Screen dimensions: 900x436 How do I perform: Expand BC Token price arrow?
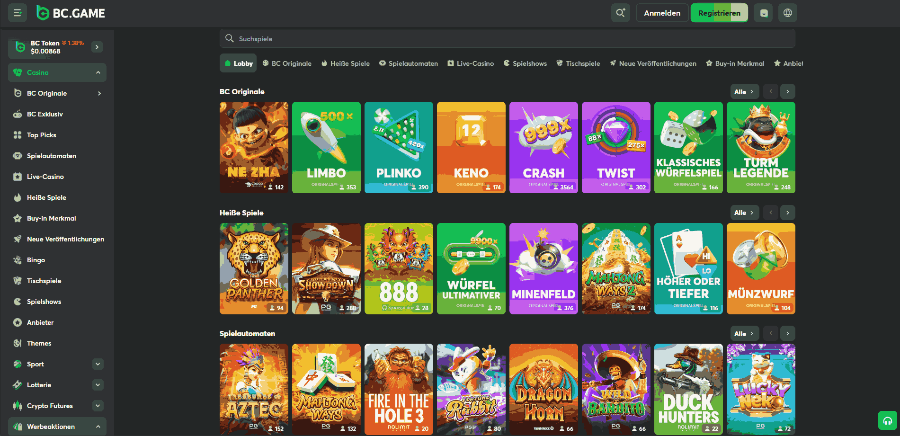97,47
